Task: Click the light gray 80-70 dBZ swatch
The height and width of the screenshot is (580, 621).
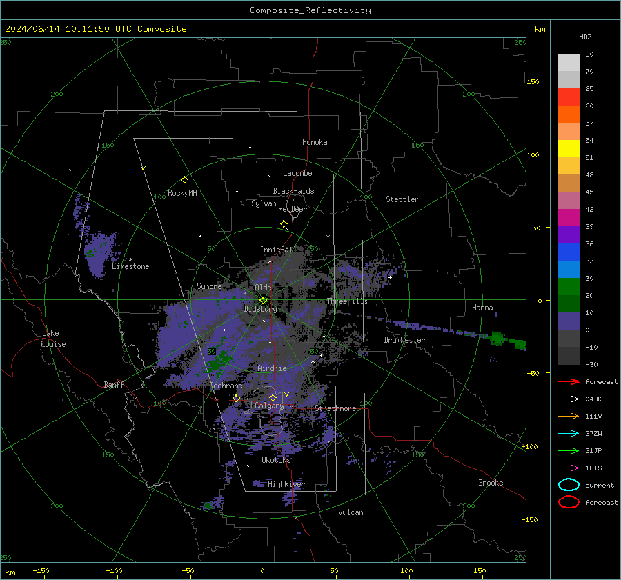Action: (569, 63)
